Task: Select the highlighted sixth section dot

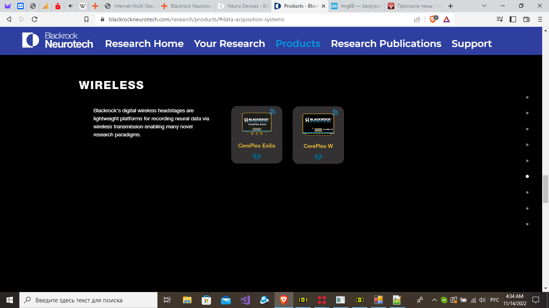Action: coord(527,176)
